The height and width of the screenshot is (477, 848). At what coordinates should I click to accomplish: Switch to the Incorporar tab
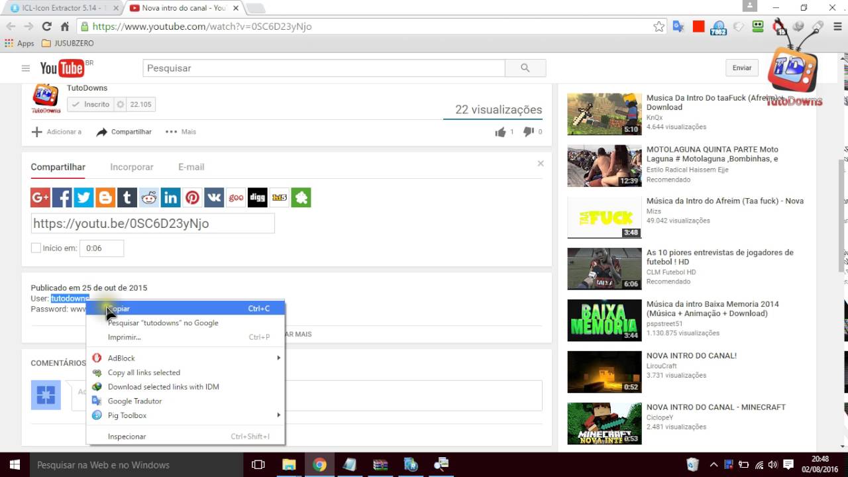tap(132, 167)
